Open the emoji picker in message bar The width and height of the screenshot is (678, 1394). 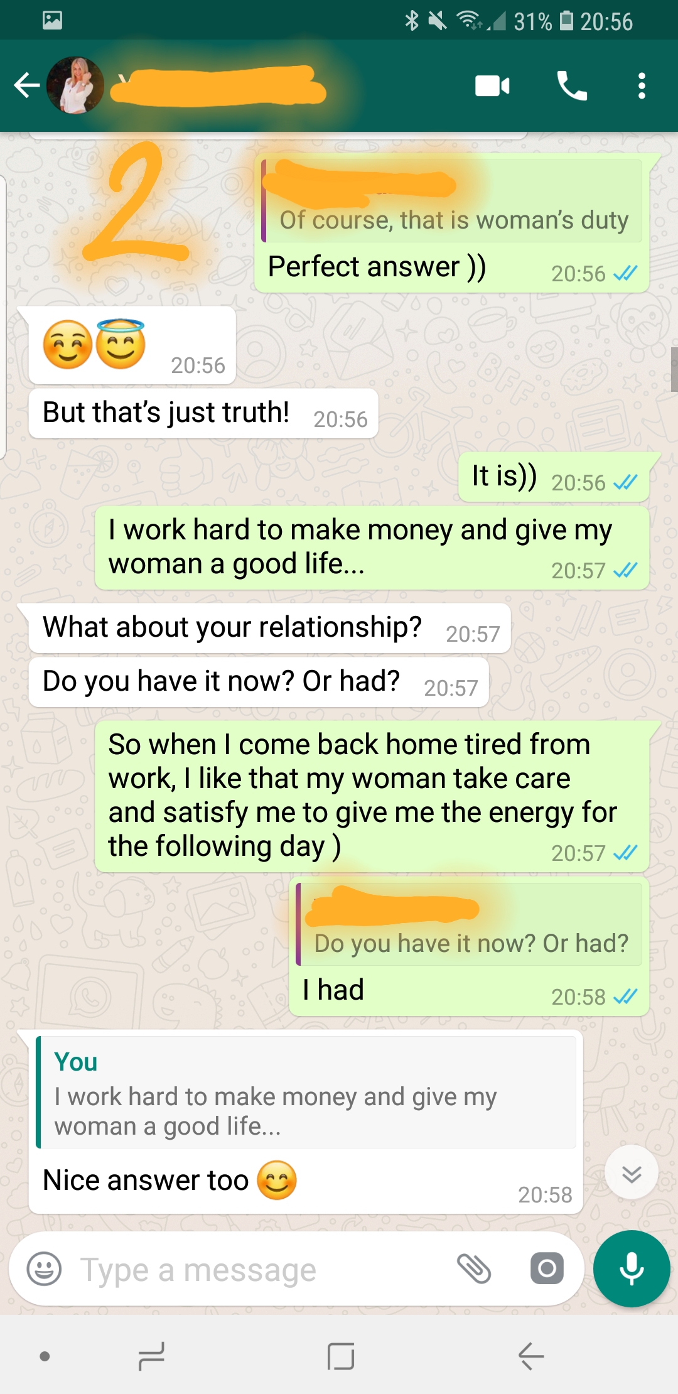tap(44, 1269)
